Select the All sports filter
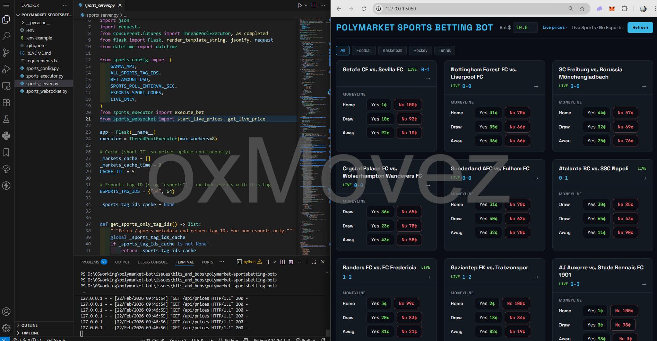The image size is (657, 341). pyautogui.click(x=343, y=51)
